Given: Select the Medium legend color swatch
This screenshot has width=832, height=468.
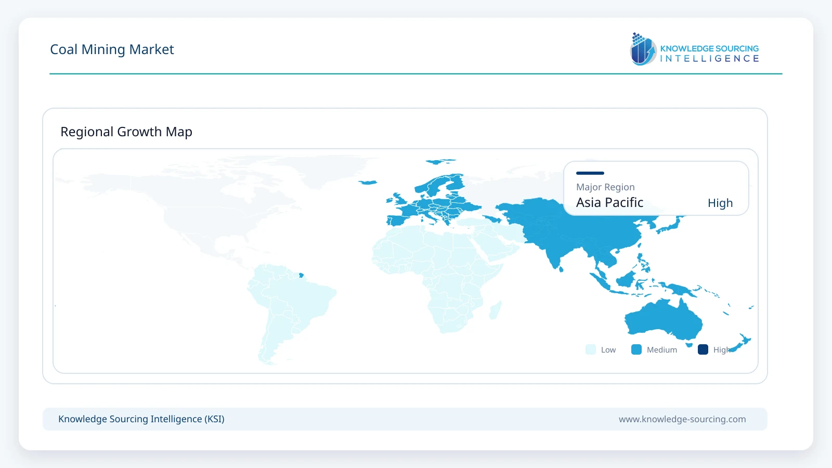Looking at the screenshot, I should click(636, 349).
